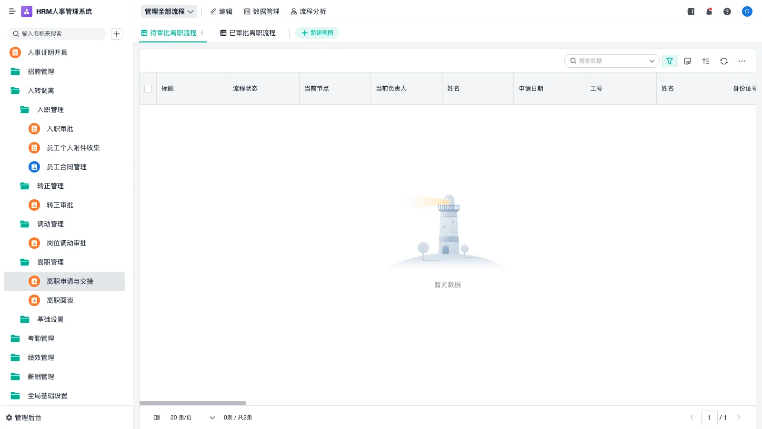
Task: Expand the search data dropdown chevron
Action: click(x=652, y=61)
